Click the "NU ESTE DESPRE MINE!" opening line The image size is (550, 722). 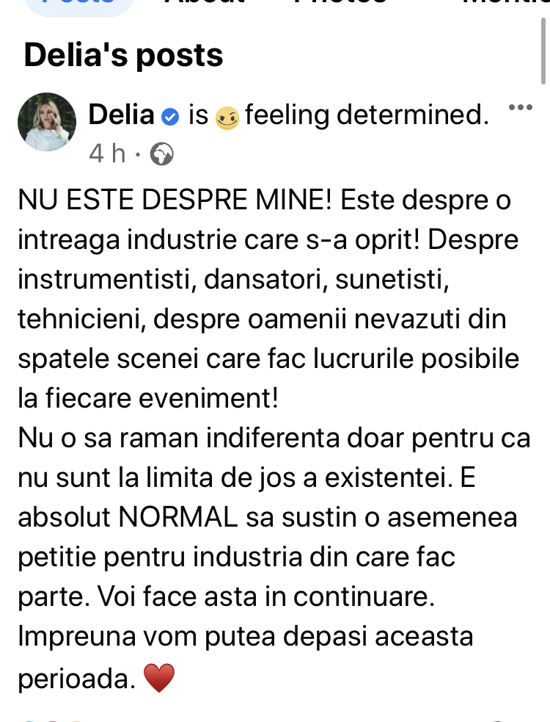[x=175, y=201]
